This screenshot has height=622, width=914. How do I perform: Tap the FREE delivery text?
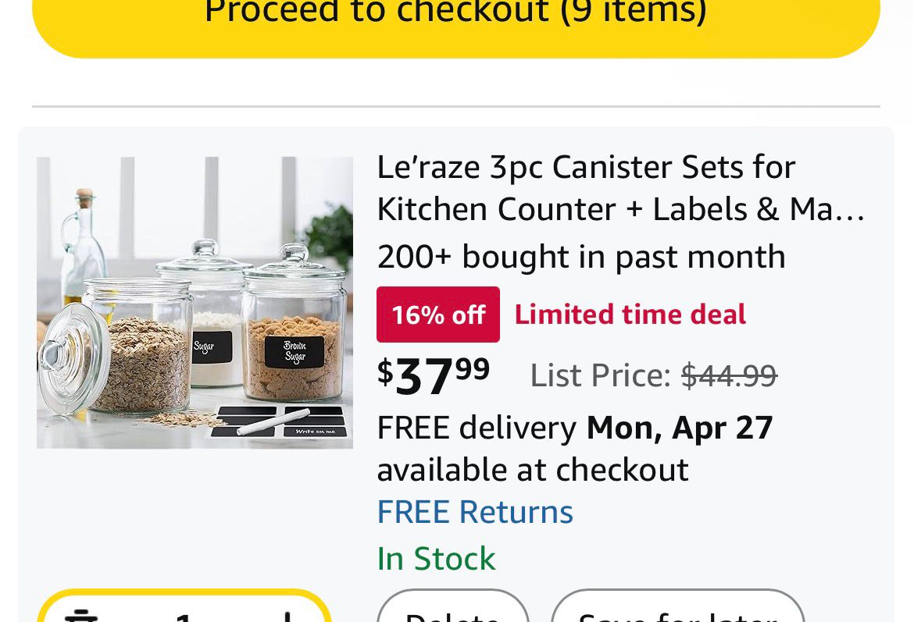click(x=477, y=428)
